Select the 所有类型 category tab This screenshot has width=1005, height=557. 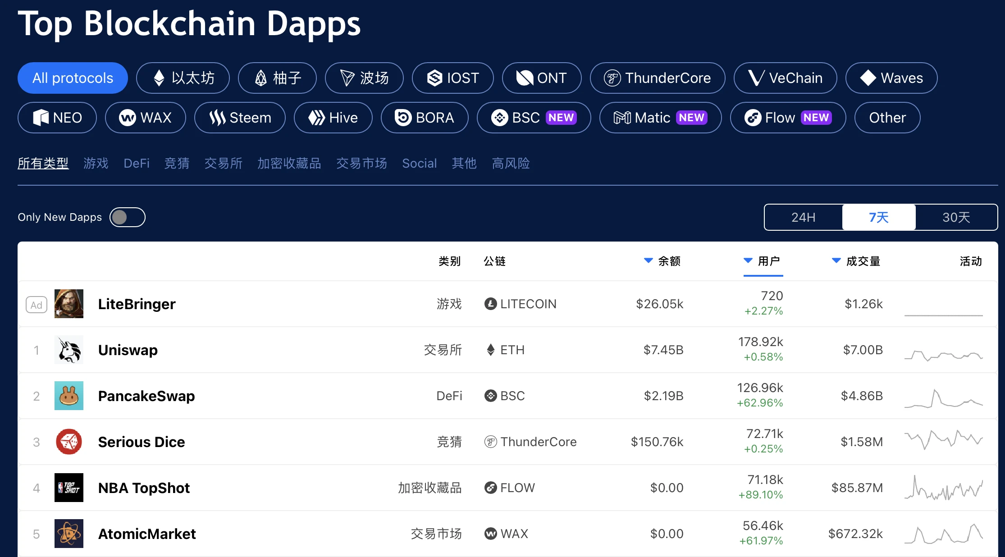[43, 163]
